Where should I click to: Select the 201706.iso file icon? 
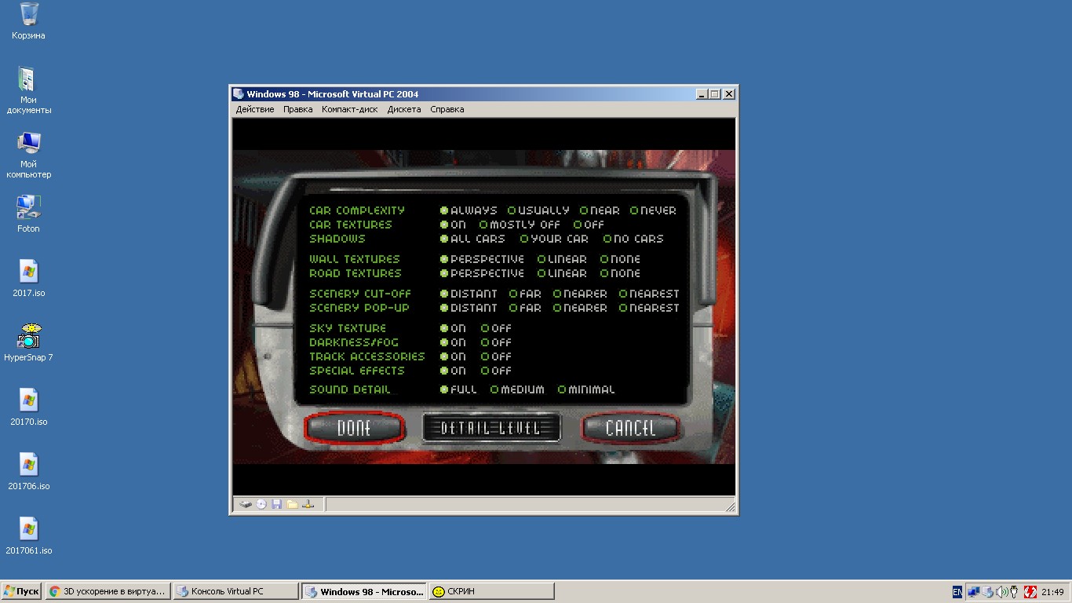click(x=28, y=471)
